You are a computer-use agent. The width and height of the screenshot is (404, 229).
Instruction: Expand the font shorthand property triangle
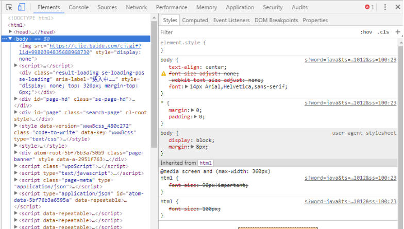click(x=187, y=86)
